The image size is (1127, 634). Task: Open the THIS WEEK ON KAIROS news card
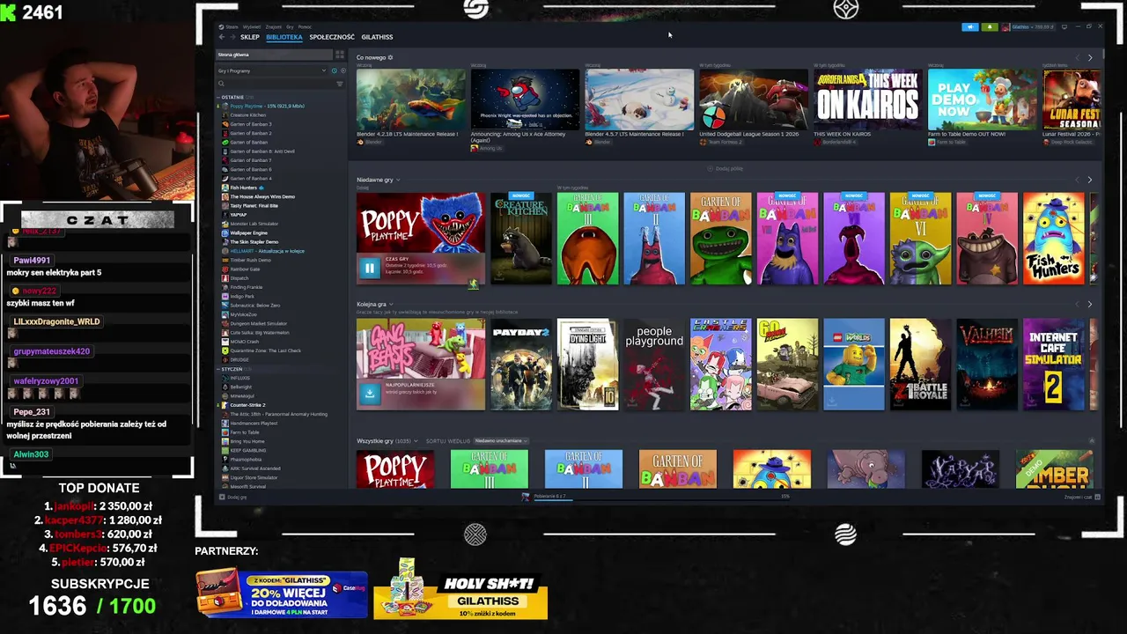tap(868, 100)
